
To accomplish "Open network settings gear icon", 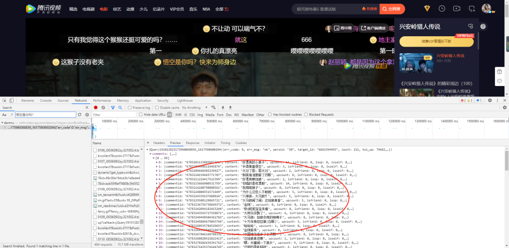I will [505, 108].
